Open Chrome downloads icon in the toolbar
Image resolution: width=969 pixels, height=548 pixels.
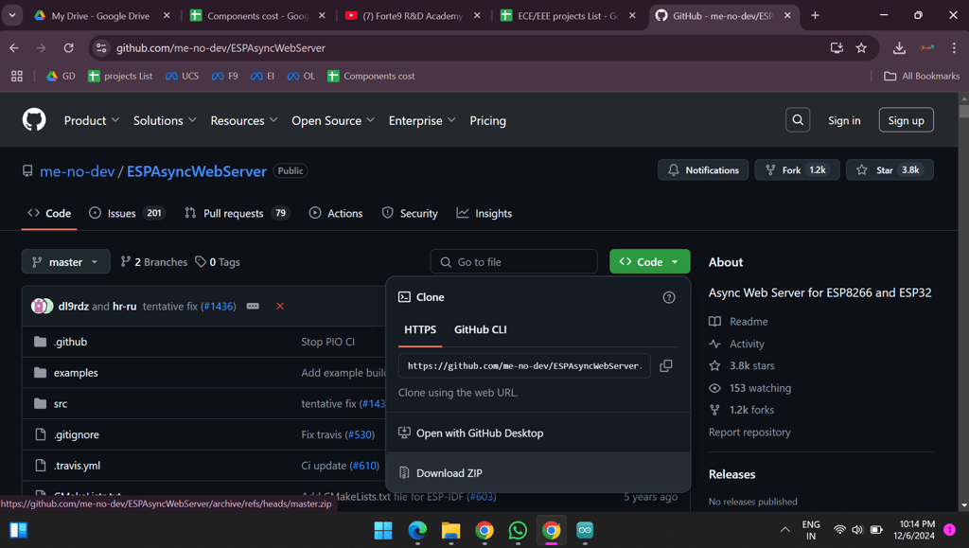[899, 47]
